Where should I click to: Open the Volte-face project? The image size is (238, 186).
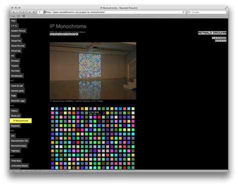click(16, 161)
